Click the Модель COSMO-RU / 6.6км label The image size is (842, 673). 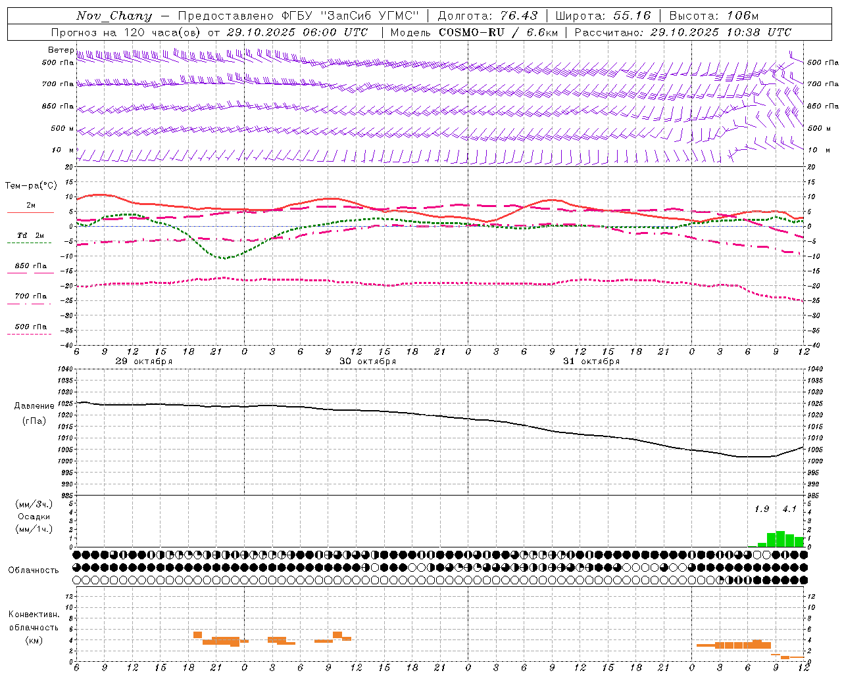pyautogui.click(x=474, y=32)
